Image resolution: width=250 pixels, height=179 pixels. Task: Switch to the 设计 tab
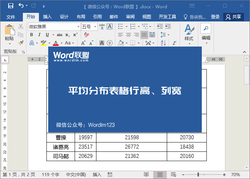64,16
